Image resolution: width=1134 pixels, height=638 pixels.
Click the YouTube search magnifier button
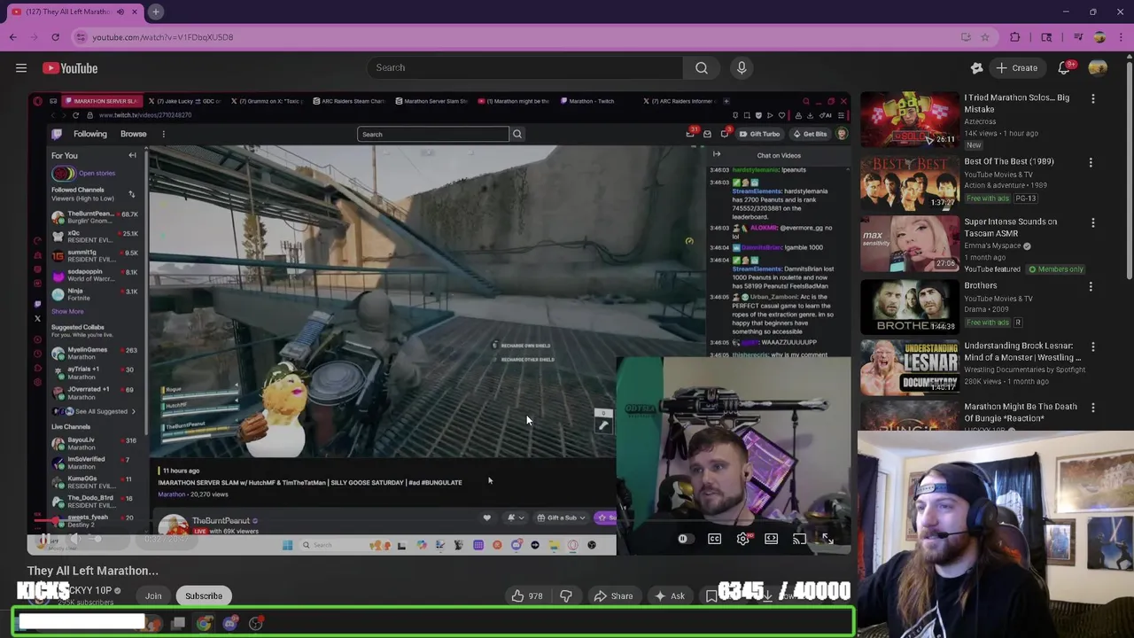pos(701,67)
